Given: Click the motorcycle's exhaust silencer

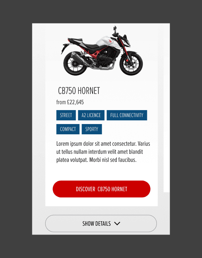Looking at the screenshot, I should click(77, 58).
